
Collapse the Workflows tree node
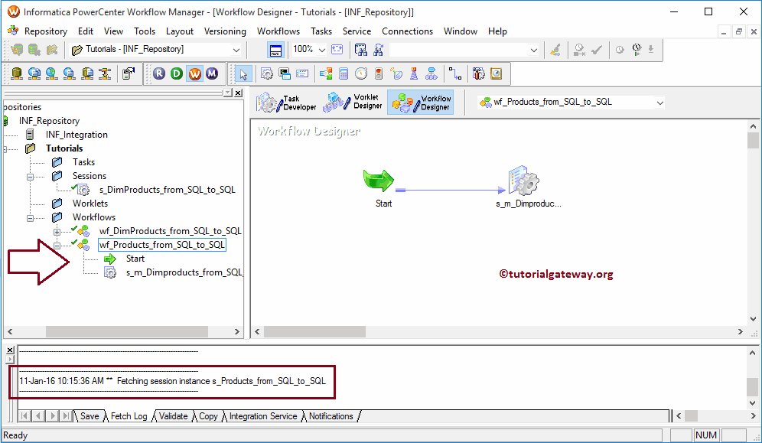(30, 217)
